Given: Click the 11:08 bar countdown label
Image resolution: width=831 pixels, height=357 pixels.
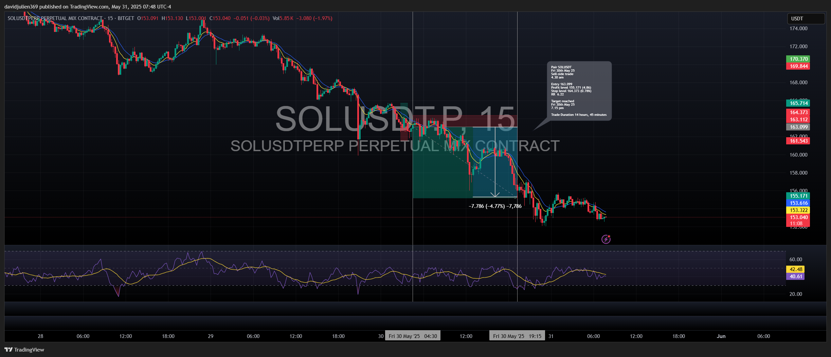Looking at the screenshot, I should 796,224.
